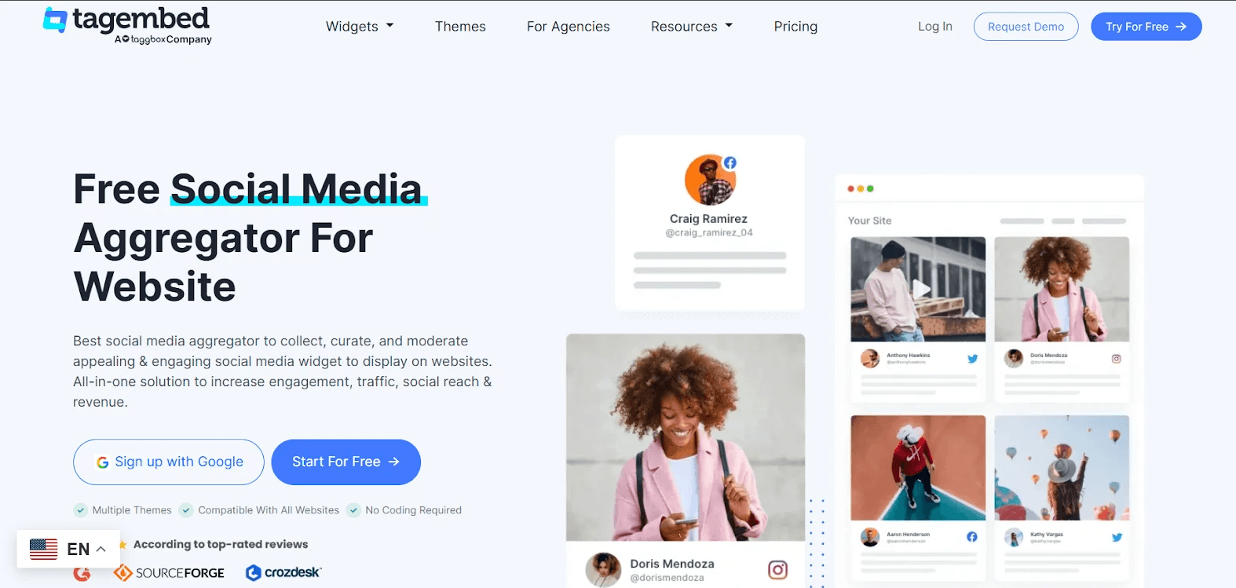Screen dimensions: 1236x588
Task: Click the Multiple Themes checkmark
Action: pyautogui.click(x=80, y=510)
